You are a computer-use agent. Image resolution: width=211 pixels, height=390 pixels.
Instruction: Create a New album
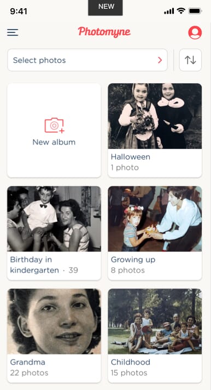pyautogui.click(x=54, y=130)
